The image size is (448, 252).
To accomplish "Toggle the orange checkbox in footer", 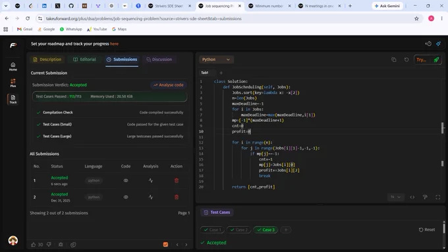I will pos(165,244).
